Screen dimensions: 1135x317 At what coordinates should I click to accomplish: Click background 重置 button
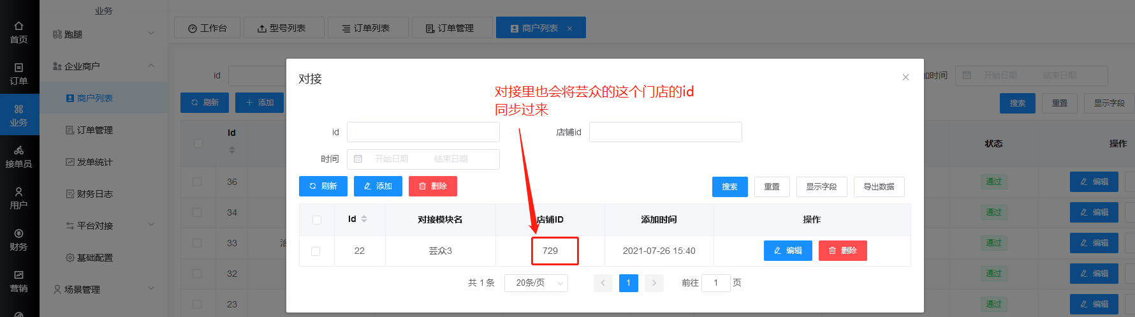pos(1060,103)
